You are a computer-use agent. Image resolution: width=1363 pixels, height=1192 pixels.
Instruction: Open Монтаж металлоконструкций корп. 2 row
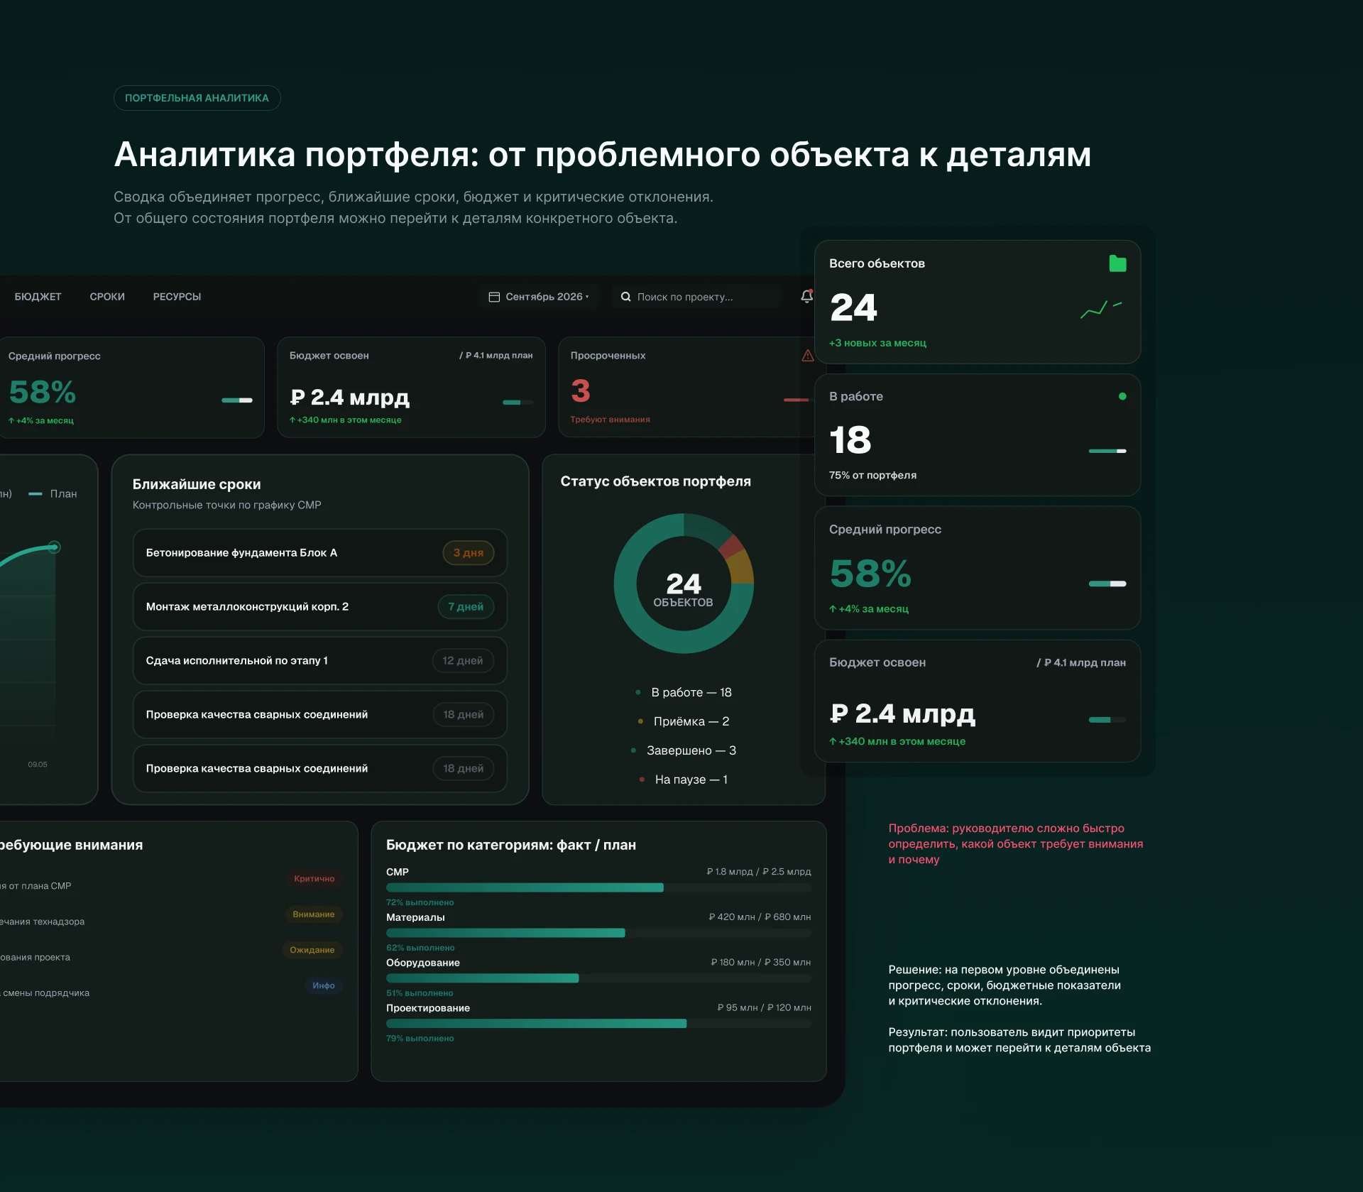pyautogui.click(x=319, y=606)
